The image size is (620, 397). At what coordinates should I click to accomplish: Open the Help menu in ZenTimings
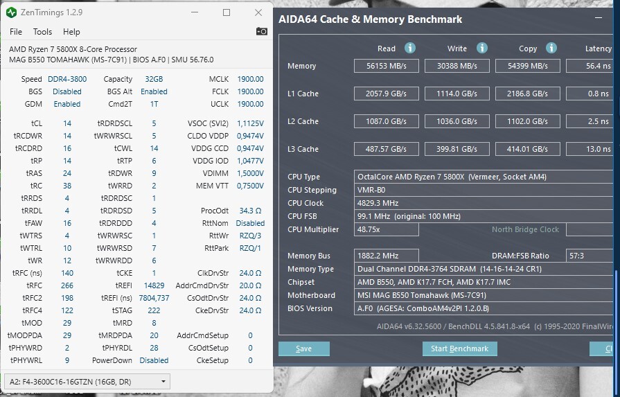(71, 32)
